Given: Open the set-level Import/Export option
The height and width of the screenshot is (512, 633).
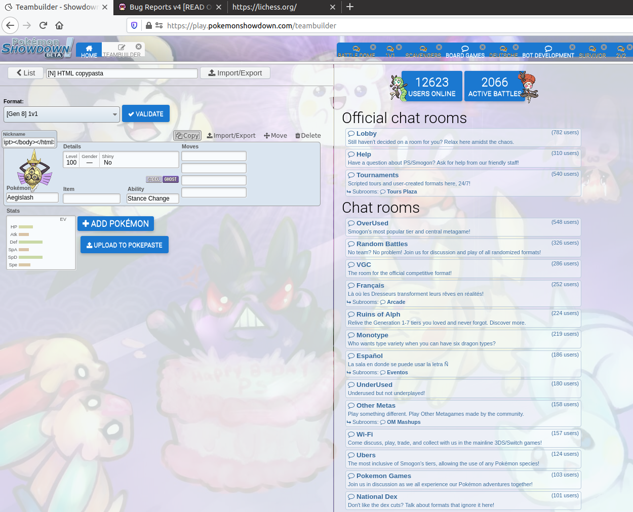Looking at the screenshot, I should pos(231,136).
